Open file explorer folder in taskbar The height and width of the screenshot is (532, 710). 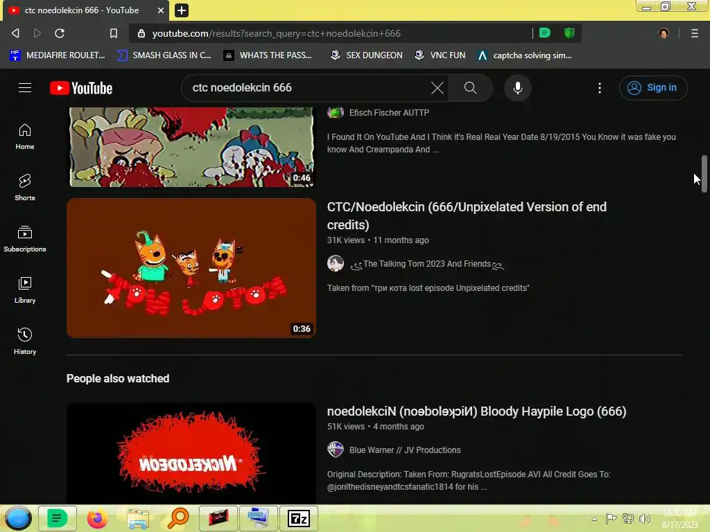coord(138,518)
